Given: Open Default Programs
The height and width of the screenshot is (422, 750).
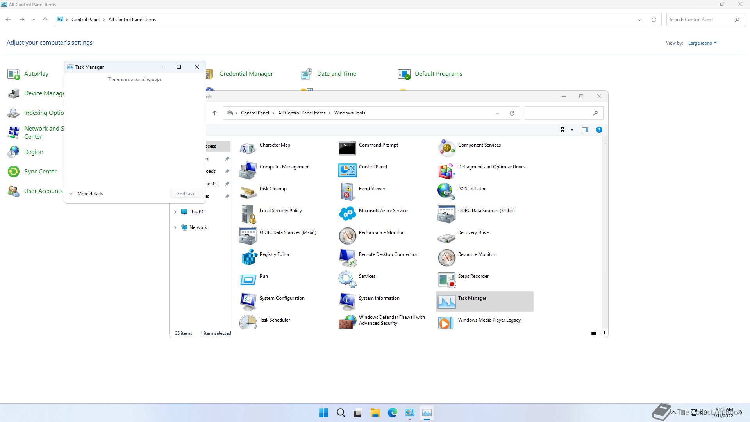Looking at the screenshot, I should click(438, 74).
